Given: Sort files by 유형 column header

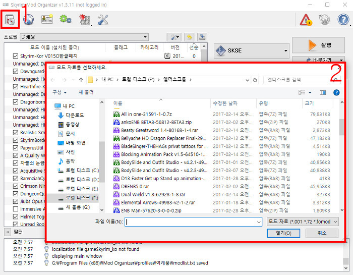Looking at the screenshot, I should [x=263, y=103].
